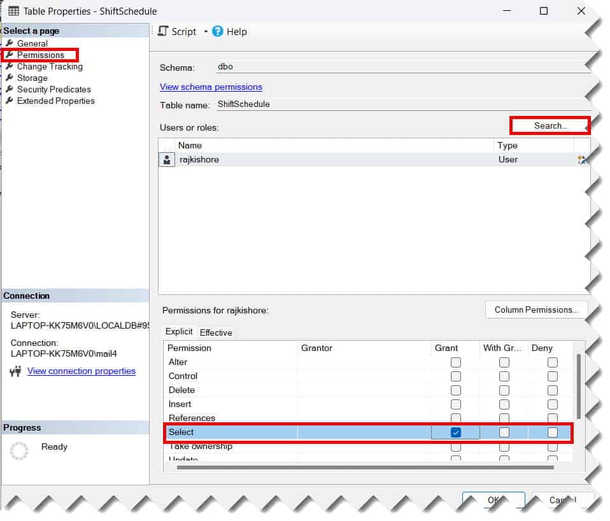
Task: Open the Extended Properties page
Action: pyautogui.click(x=55, y=101)
